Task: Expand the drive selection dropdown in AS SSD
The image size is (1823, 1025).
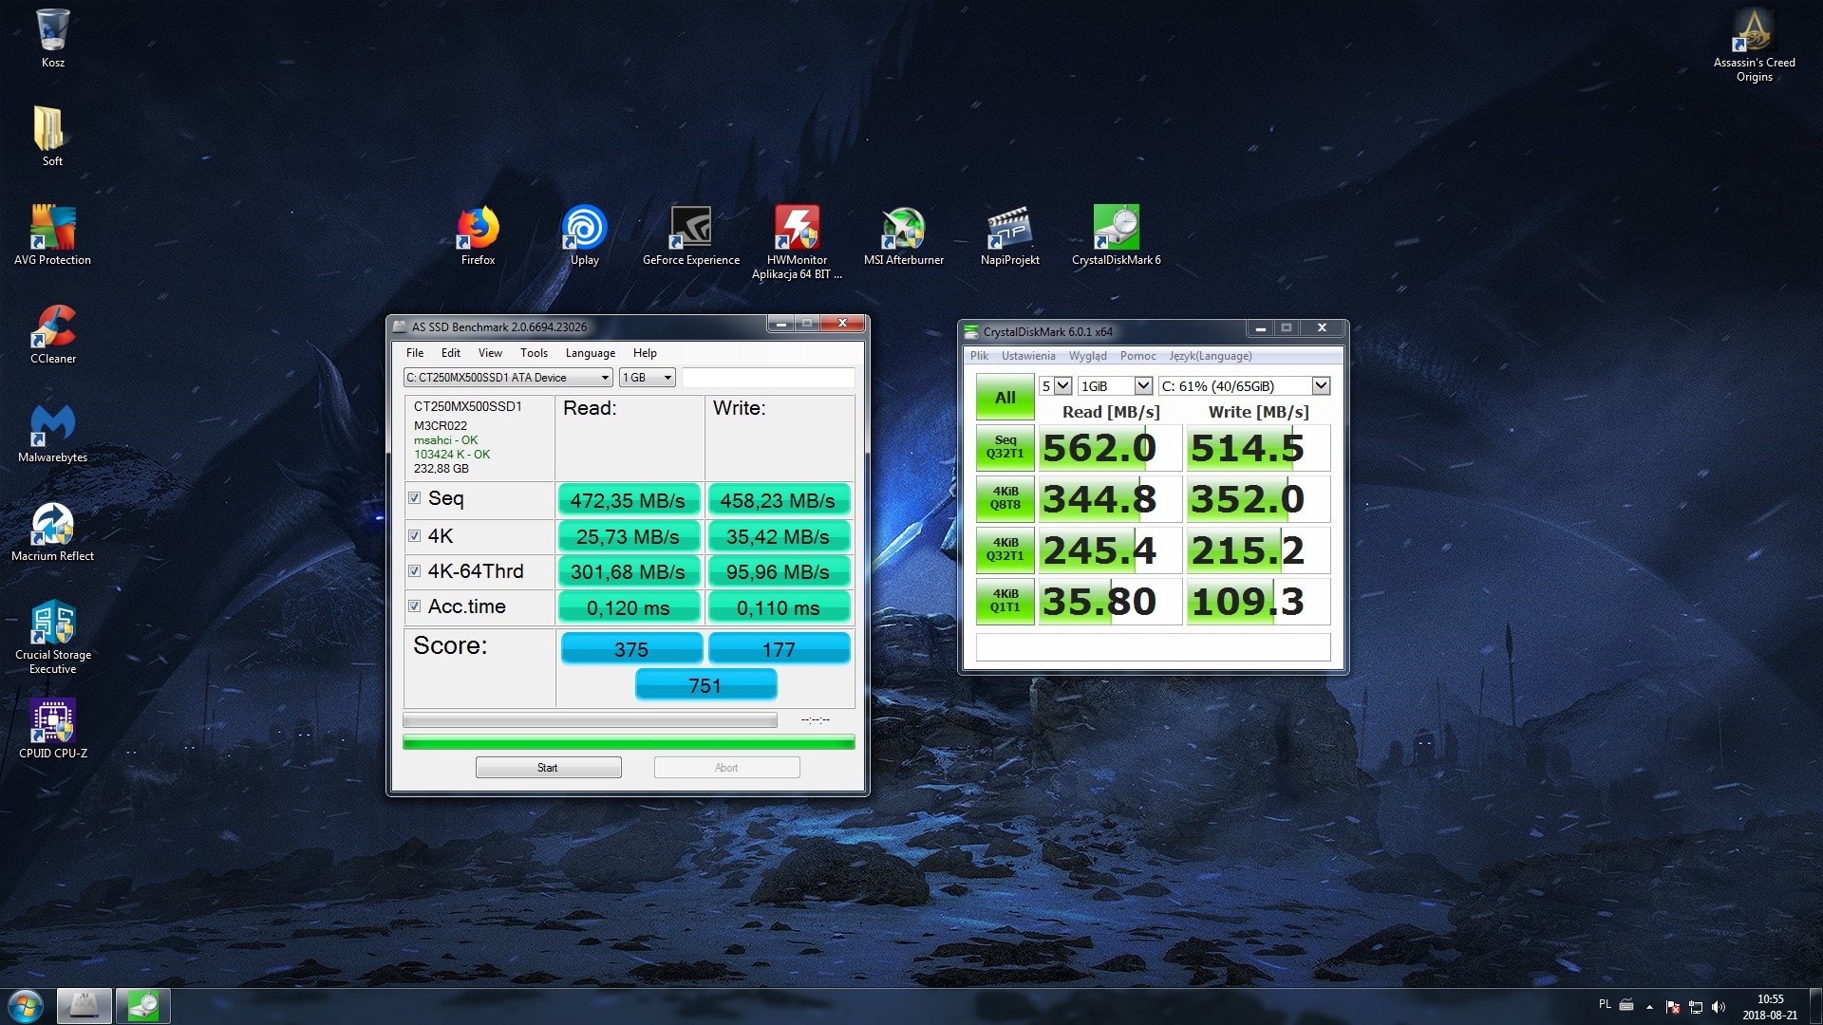Action: coord(508,378)
